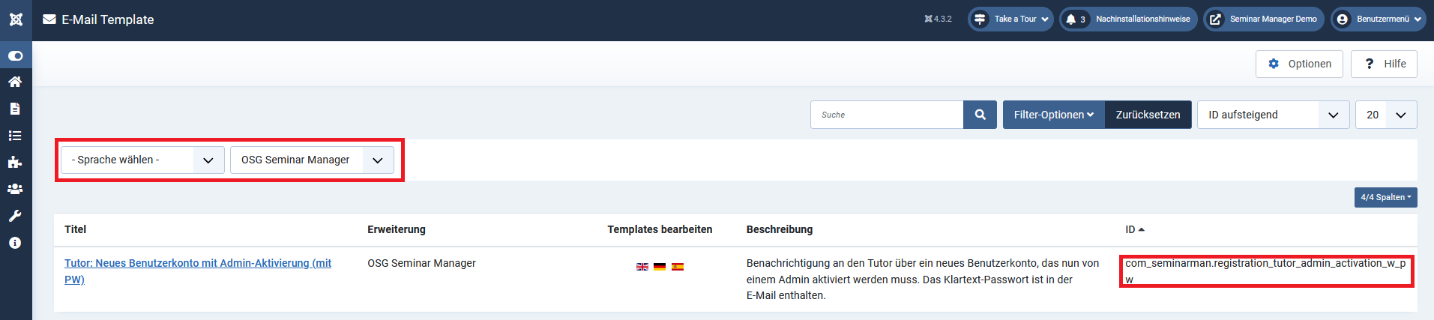Open the Take a Tour menu
Viewport: 1434px width, 320px height.
tap(1010, 19)
